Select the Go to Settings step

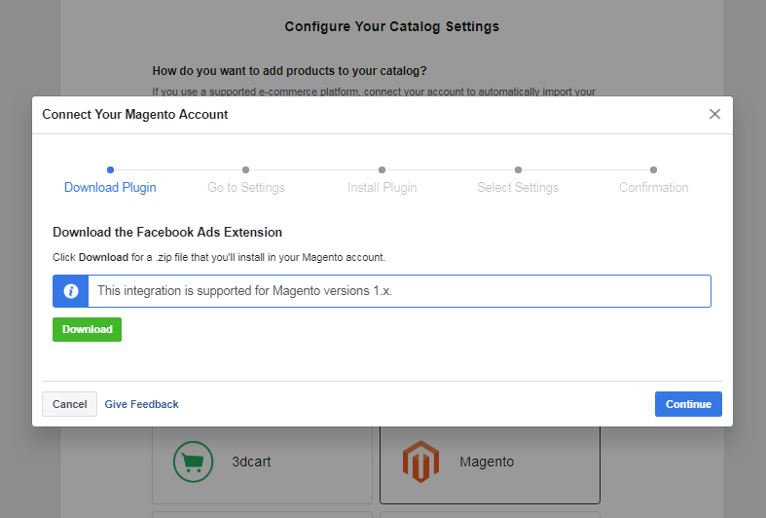(245, 187)
